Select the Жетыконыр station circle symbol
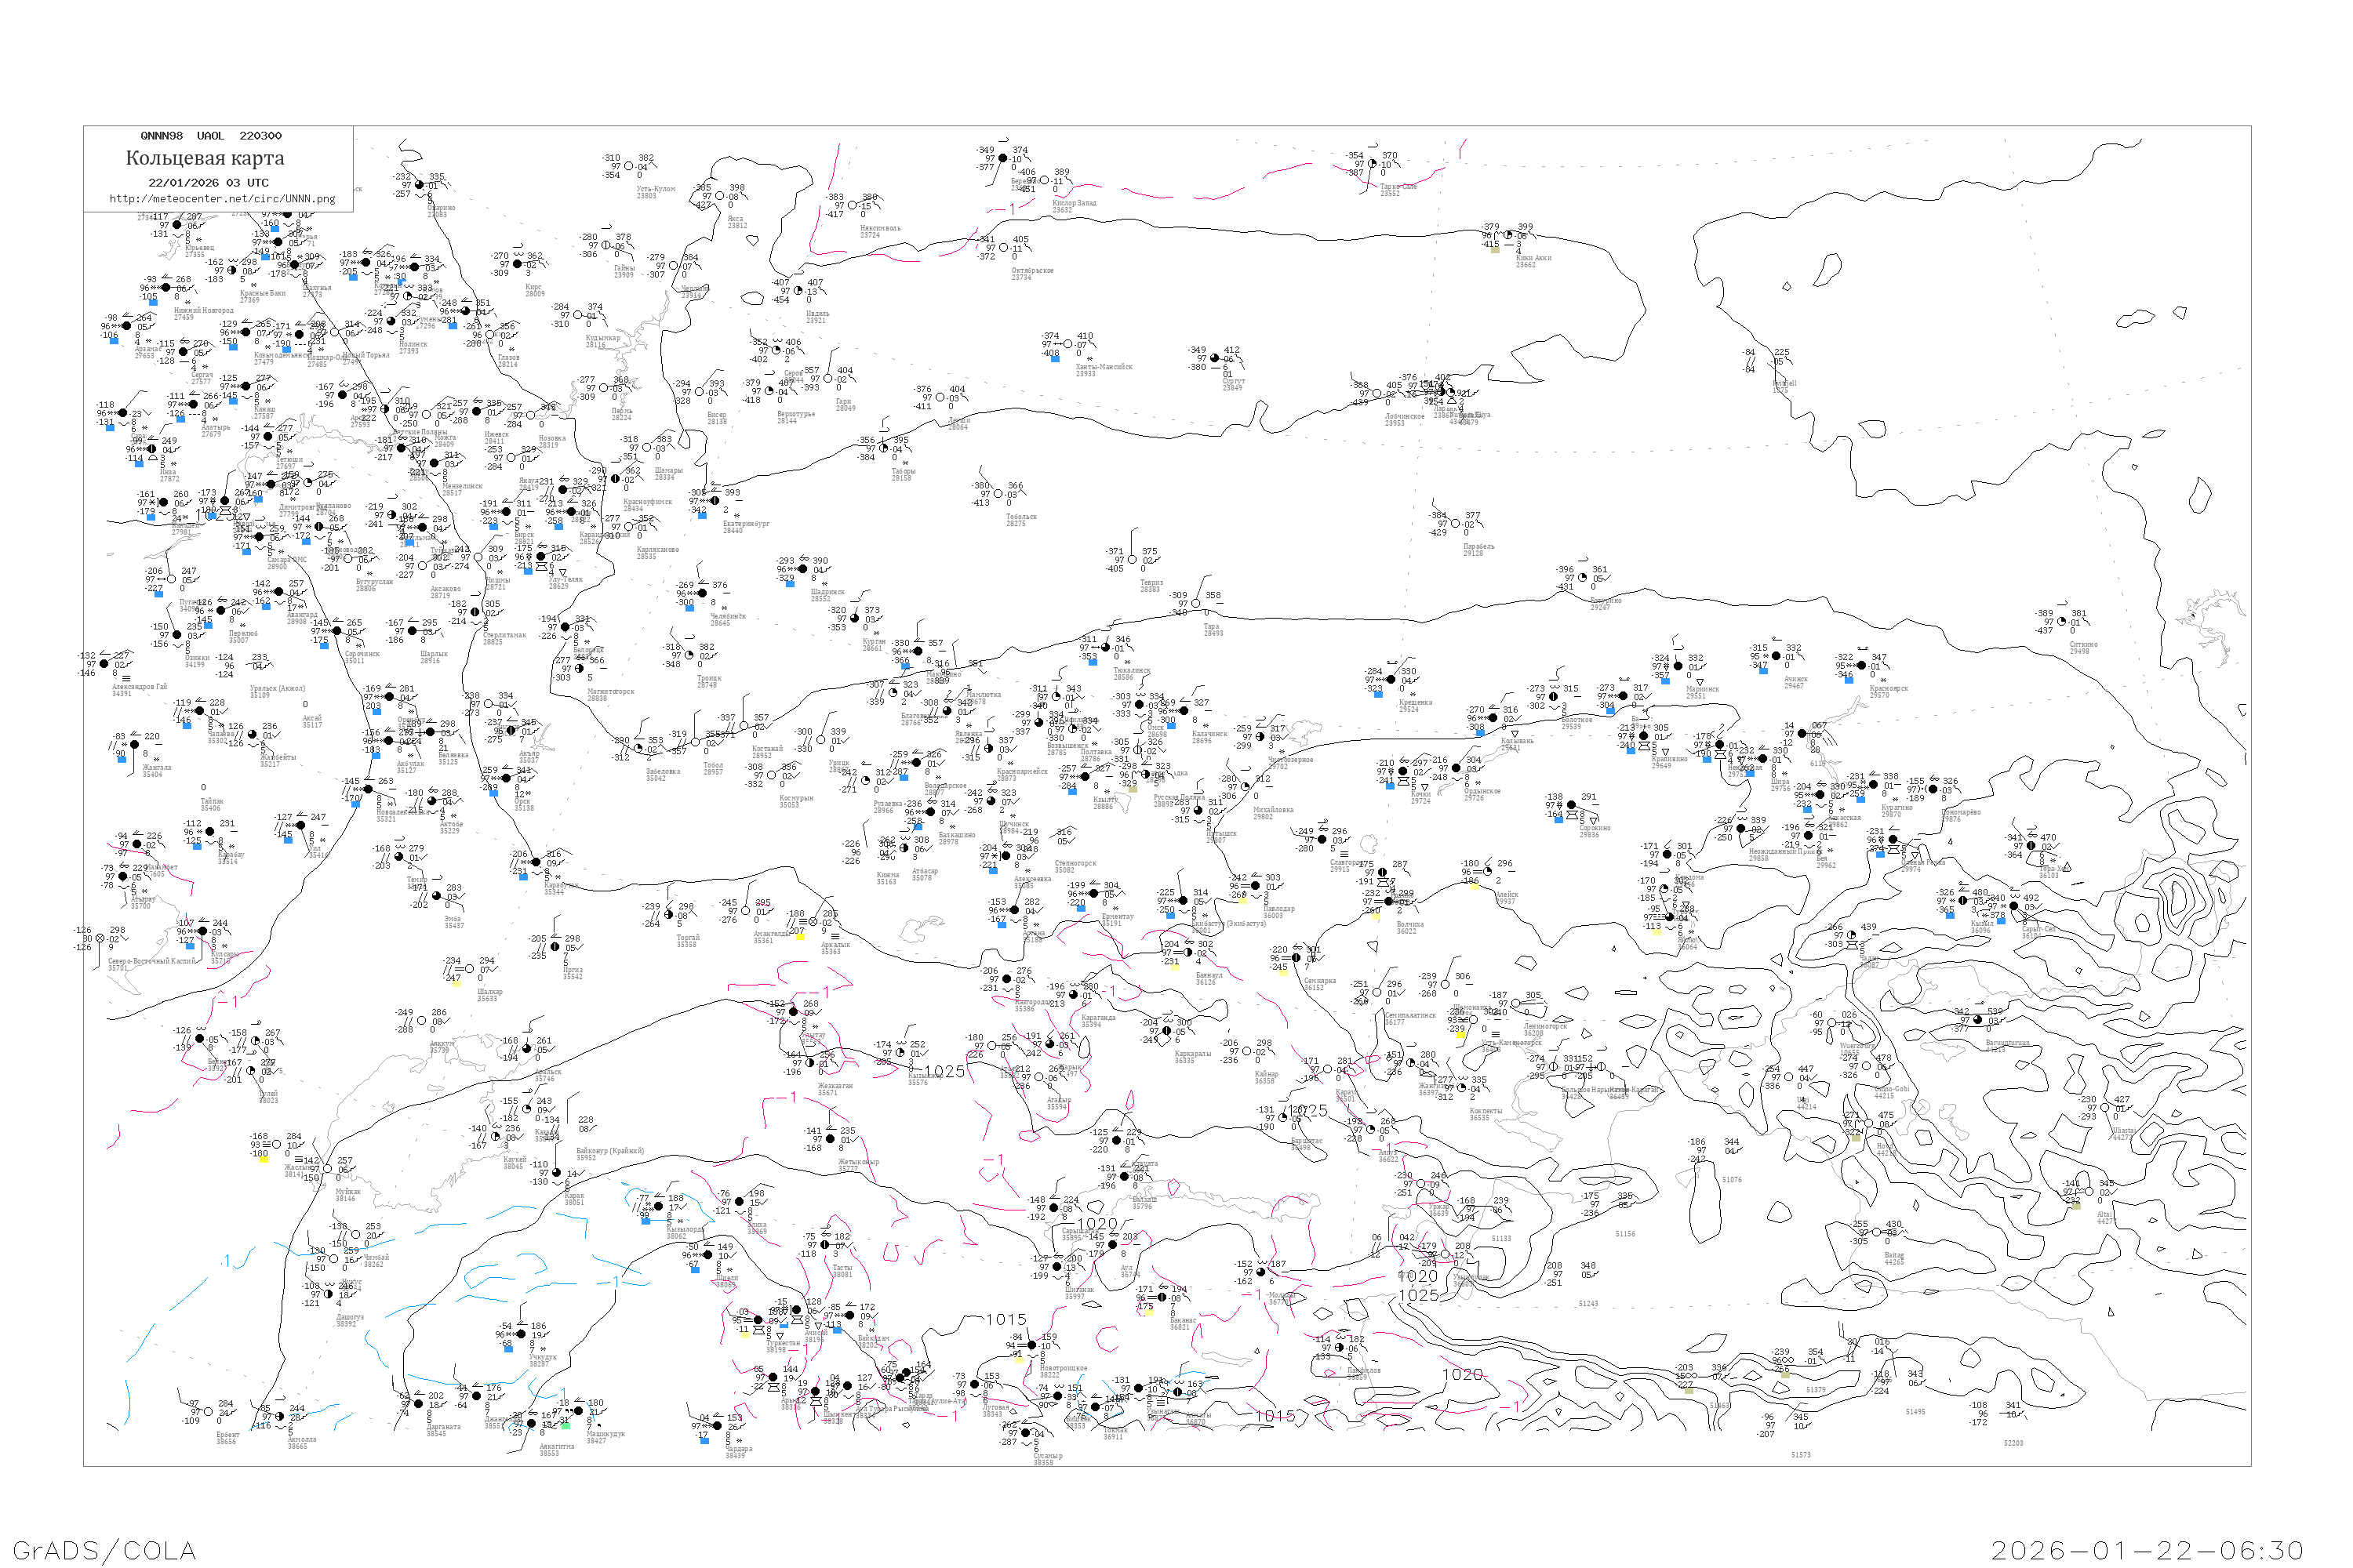This screenshot has height=1568, width=2353. click(831, 1139)
